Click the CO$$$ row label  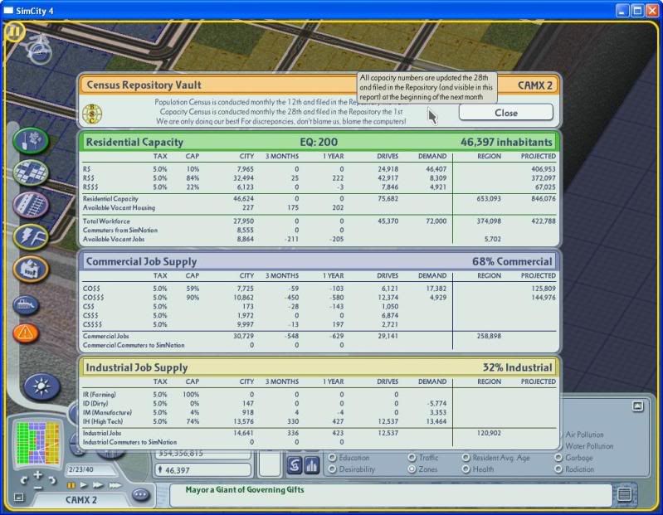(x=93, y=298)
